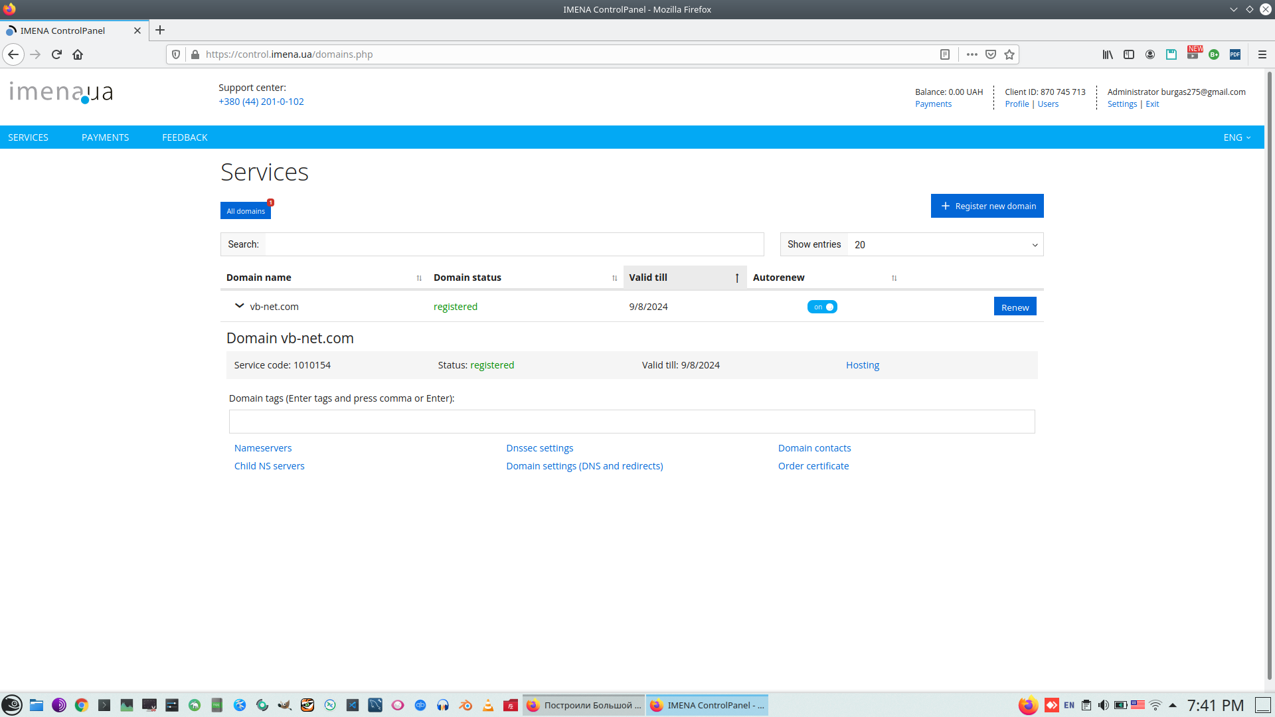Toggle autorenew switch for vb-net.com

pos(822,307)
